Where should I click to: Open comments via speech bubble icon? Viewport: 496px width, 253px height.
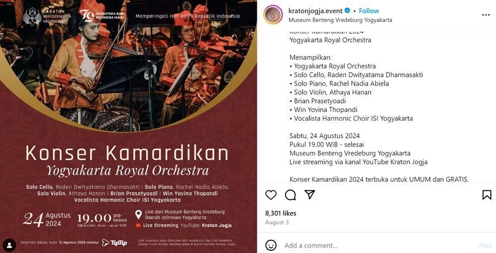(290, 195)
